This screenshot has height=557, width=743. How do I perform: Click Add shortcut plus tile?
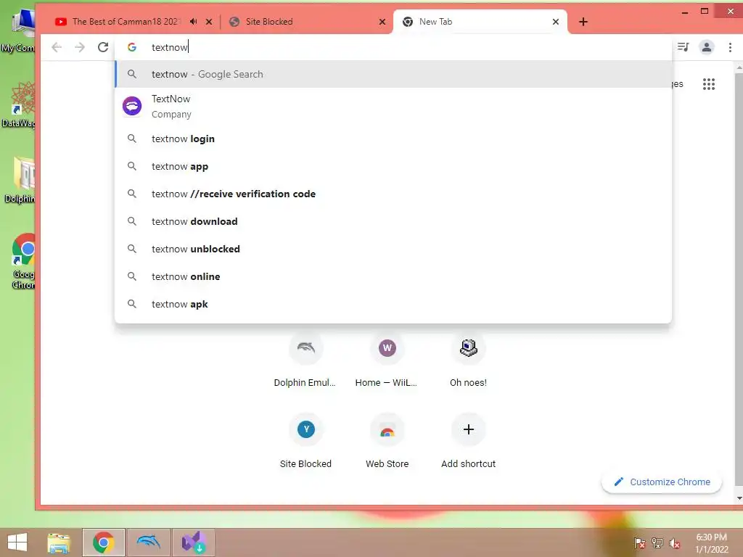click(468, 440)
